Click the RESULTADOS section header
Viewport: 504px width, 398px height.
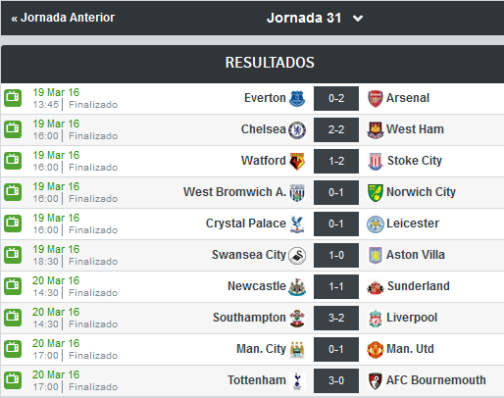270,63
